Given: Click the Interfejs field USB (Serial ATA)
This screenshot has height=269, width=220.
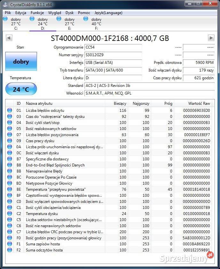Looking at the screenshot, I should point(113,63).
